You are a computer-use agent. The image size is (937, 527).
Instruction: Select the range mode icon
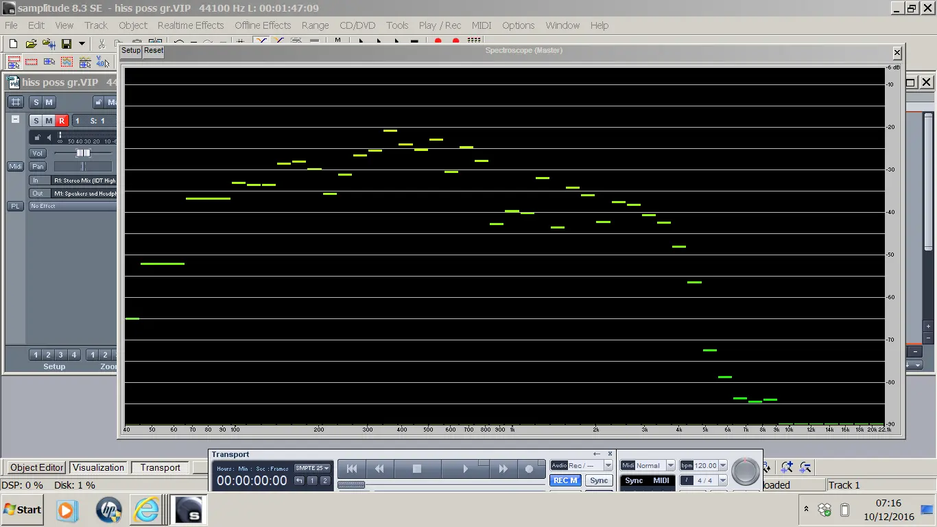point(31,62)
